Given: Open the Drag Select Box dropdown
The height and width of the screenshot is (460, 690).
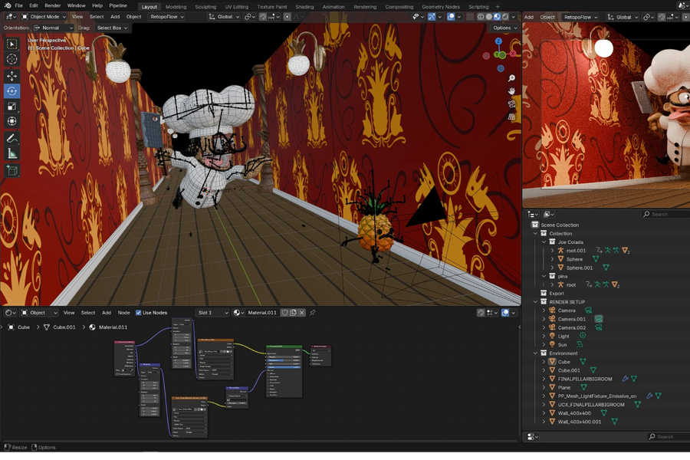Looking at the screenshot, I should 111,28.
